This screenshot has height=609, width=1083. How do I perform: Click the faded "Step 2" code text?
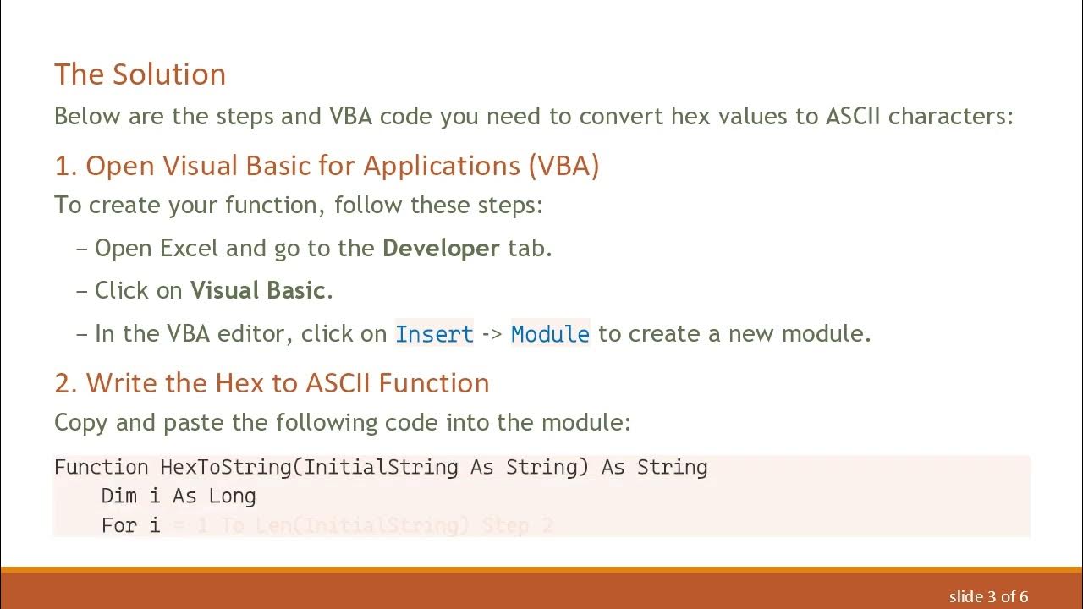click(517, 526)
